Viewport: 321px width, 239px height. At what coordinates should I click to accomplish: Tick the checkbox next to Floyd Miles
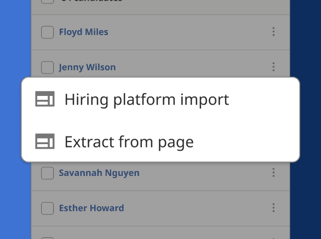point(47,32)
